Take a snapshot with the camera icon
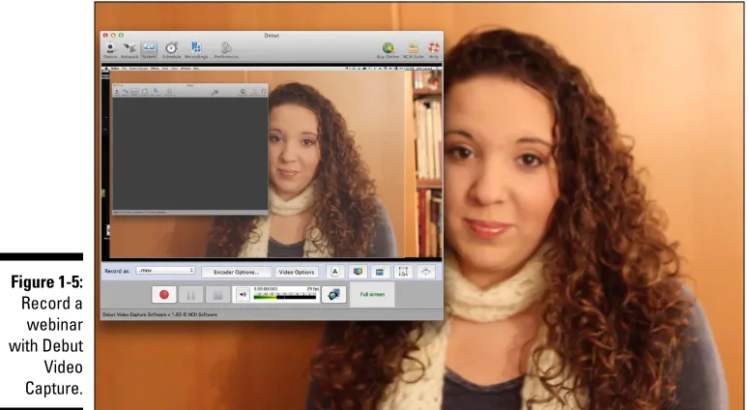Screen dimensions: 748x410 coord(334,295)
